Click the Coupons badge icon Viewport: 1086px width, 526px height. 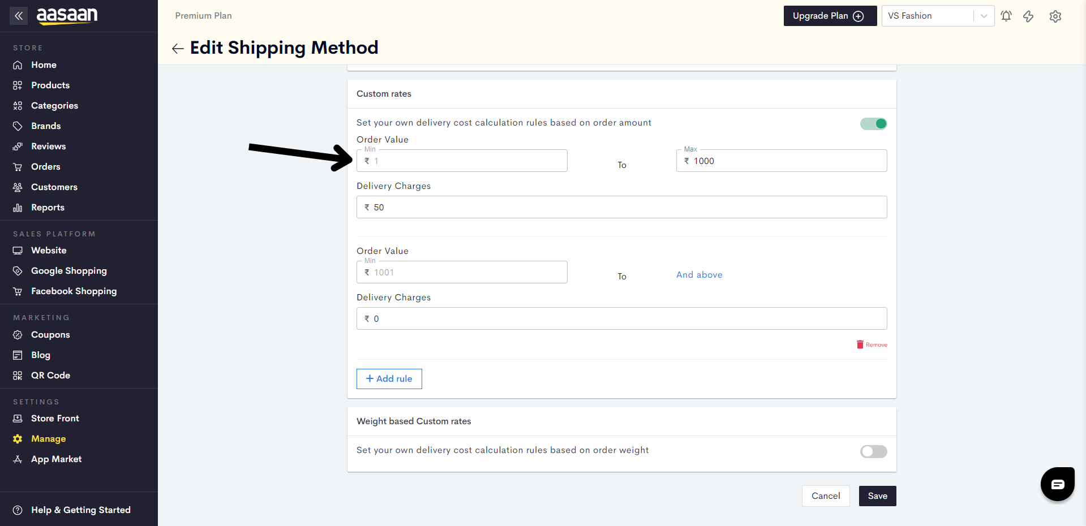(x=18, y=335)
